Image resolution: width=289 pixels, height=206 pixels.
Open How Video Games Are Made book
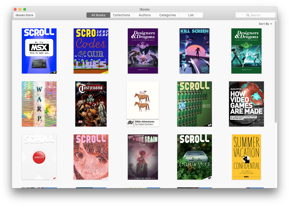click(246, 104)
